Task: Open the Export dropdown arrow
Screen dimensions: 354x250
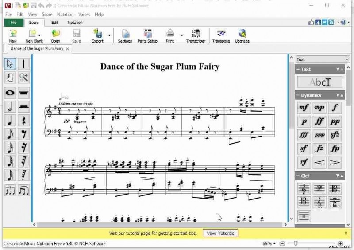Action: [109, 35]
